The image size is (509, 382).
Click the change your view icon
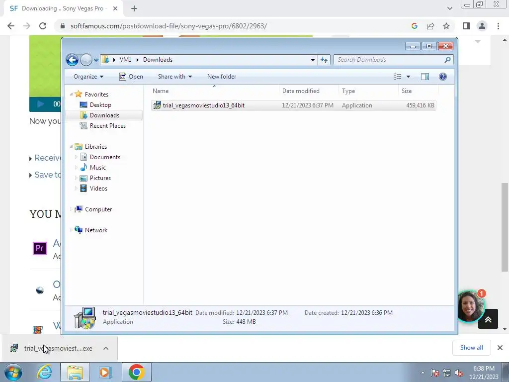(x=398, y=77)
